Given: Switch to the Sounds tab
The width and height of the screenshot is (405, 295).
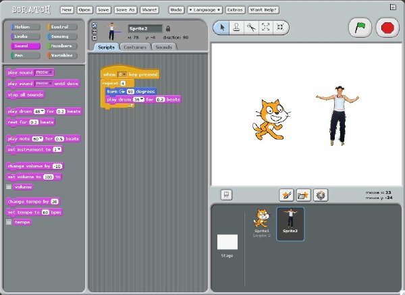Looking at the screenshot, I should coord(164,47).
